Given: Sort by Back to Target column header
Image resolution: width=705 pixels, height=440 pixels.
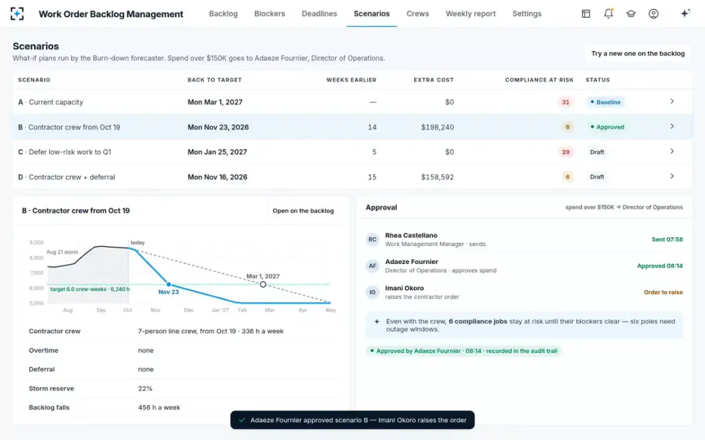Looking at the screenshot, I should click(x=214, y=80).
